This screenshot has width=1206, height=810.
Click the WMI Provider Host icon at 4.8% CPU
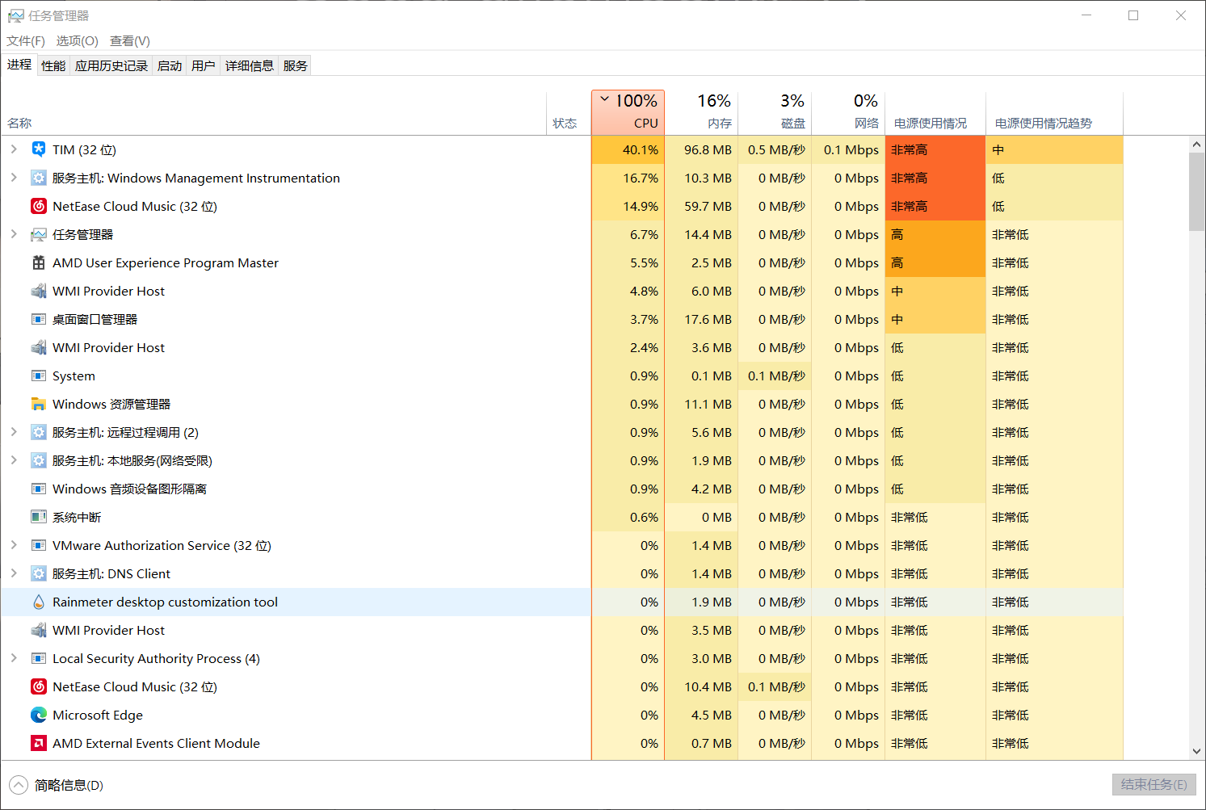click(x=38, y=291)
